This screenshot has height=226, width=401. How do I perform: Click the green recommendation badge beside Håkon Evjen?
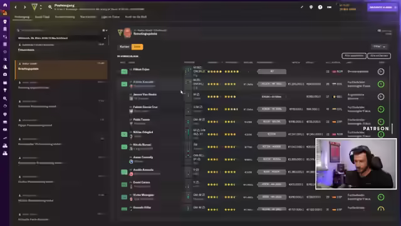tap(124, 72)
